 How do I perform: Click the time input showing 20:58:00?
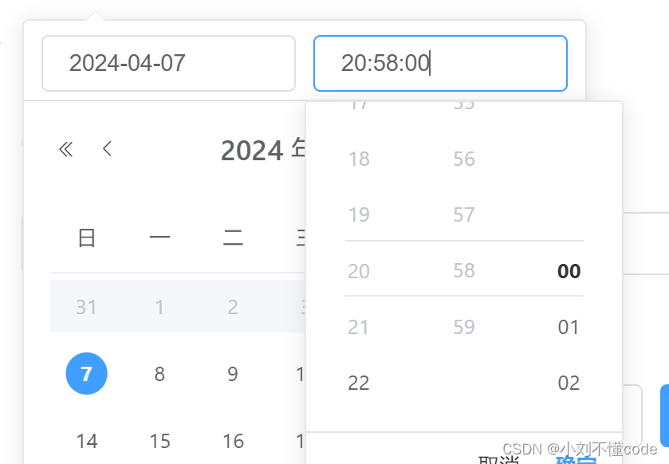(440, 63)
